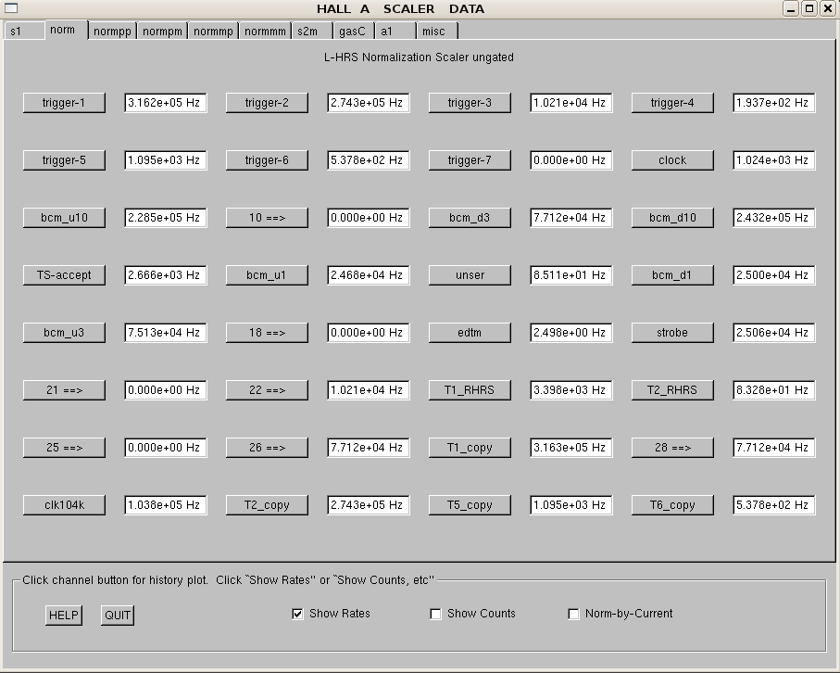The image size is (840, 673).
Task: Show the unser channel history
Action: [x=470, y=274]
